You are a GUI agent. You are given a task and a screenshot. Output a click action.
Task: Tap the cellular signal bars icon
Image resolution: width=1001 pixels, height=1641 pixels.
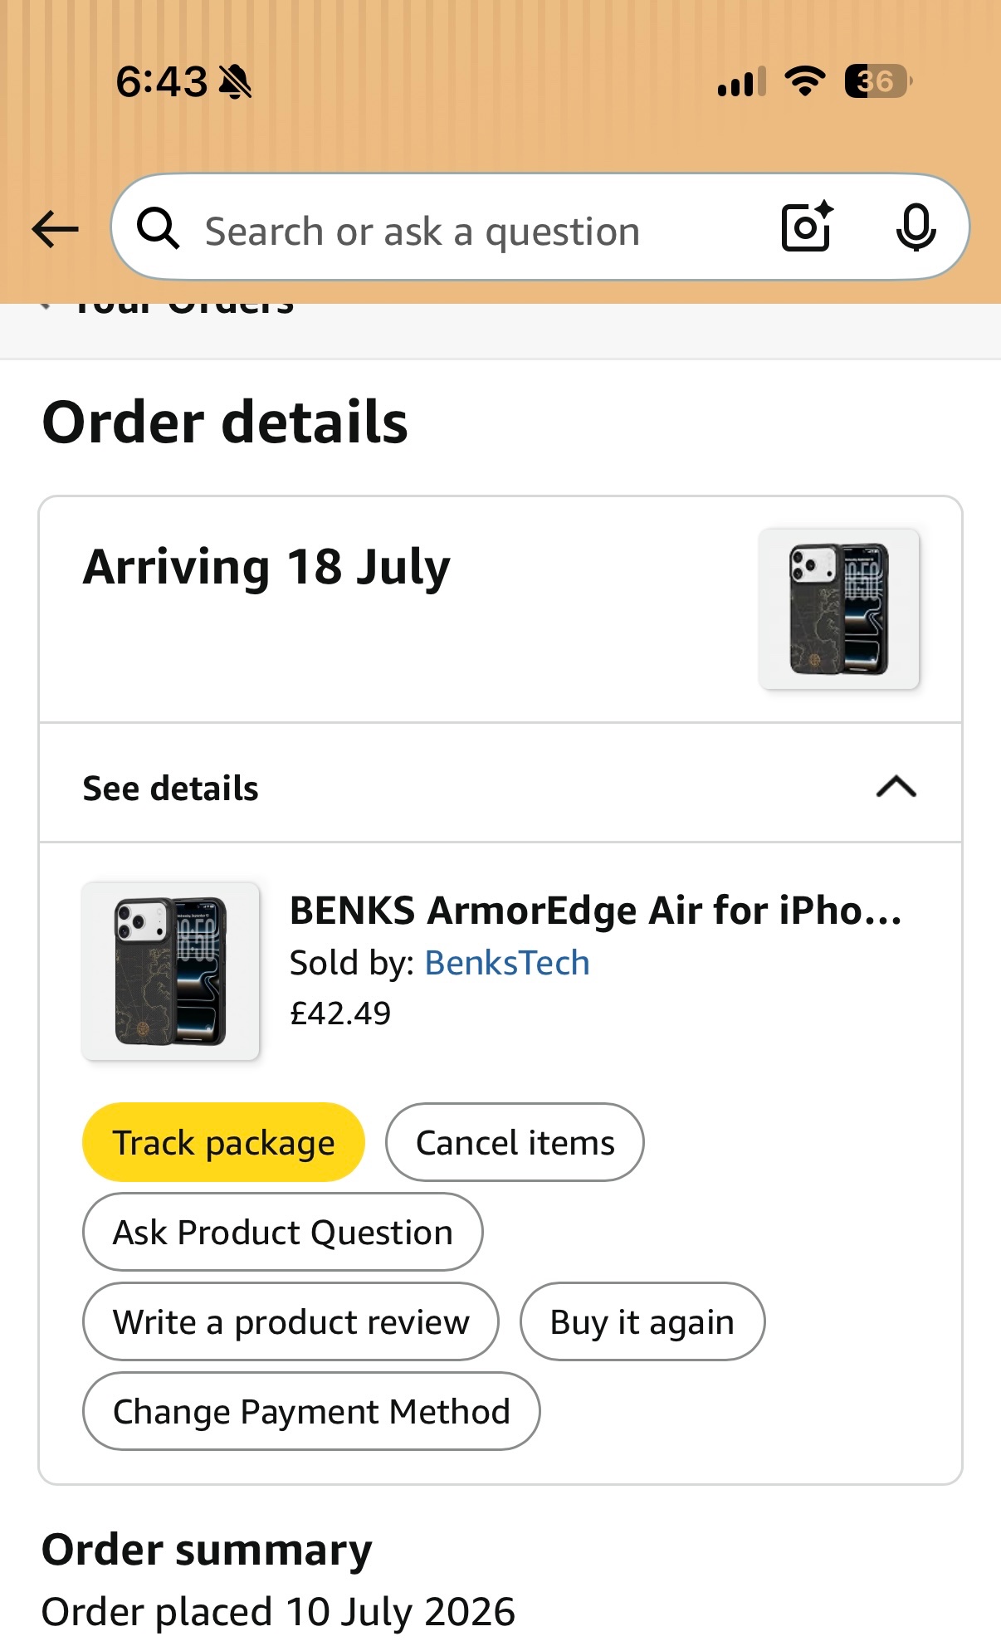click(x=742, y=82)
